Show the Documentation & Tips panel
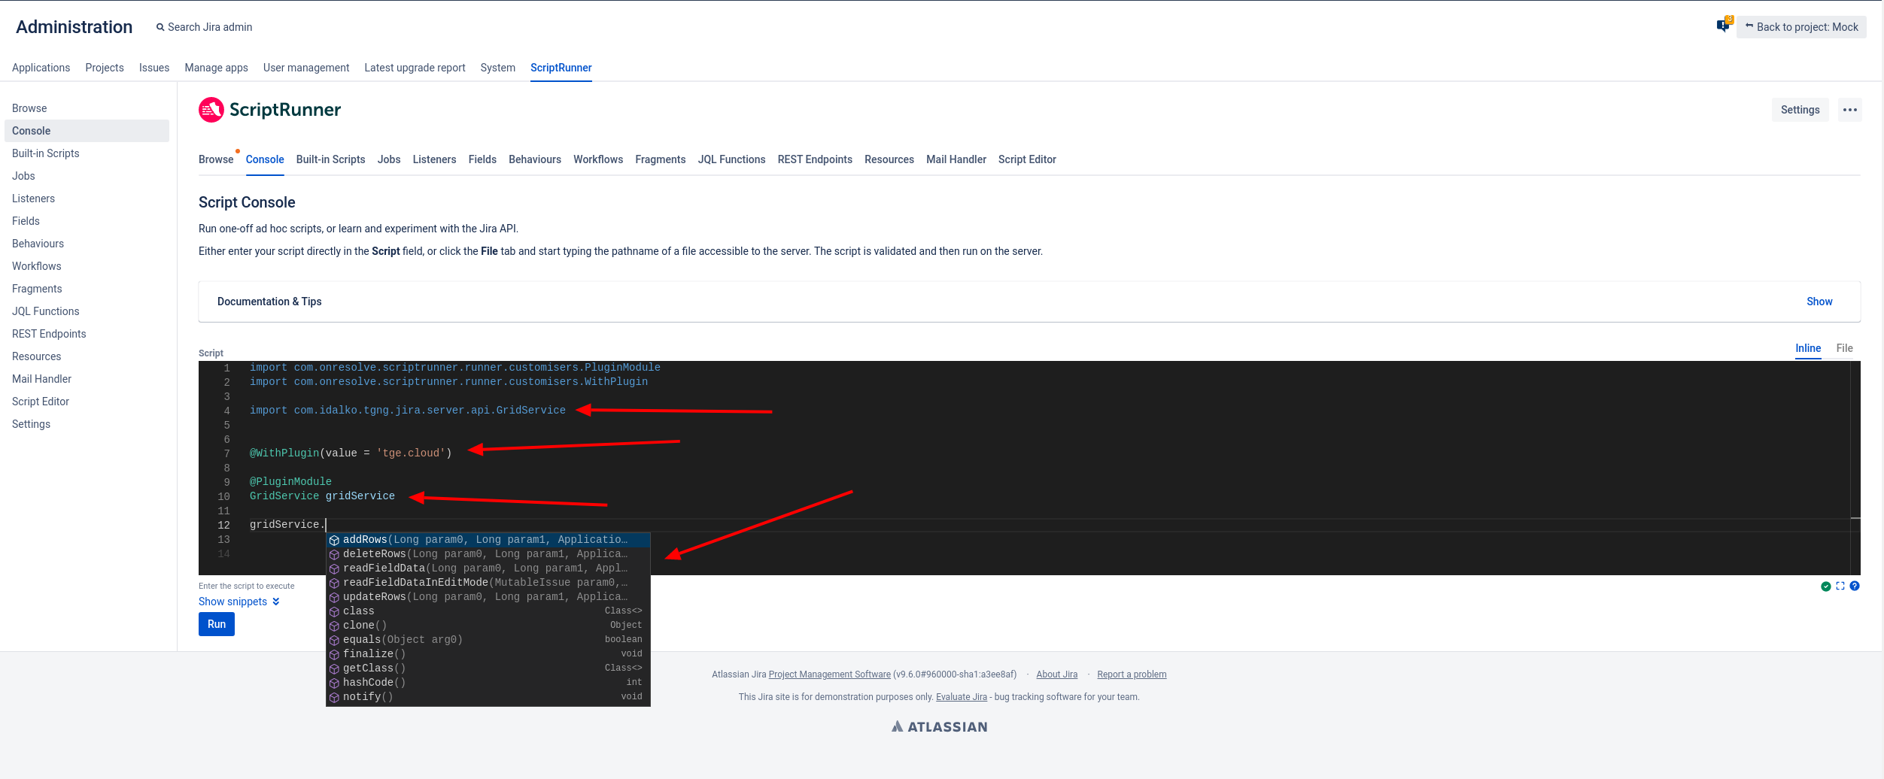 [1819, 301]
